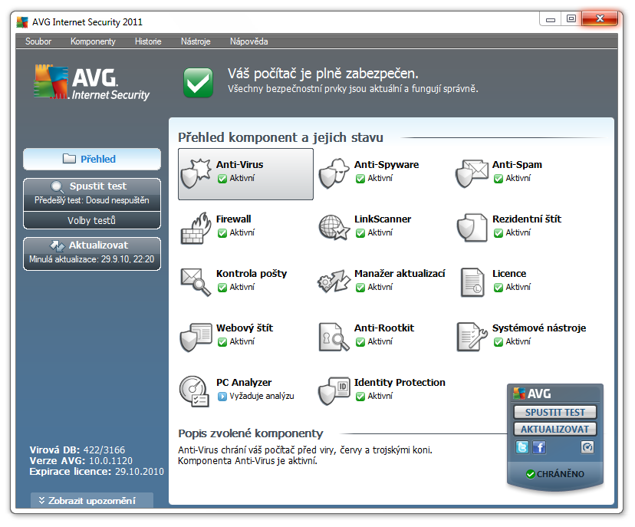
Task: Select the LinkScanner component label
Action: [383, 219]
